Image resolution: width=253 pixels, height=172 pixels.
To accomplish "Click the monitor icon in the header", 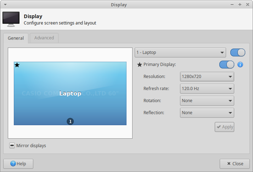I will coord(11,19).
